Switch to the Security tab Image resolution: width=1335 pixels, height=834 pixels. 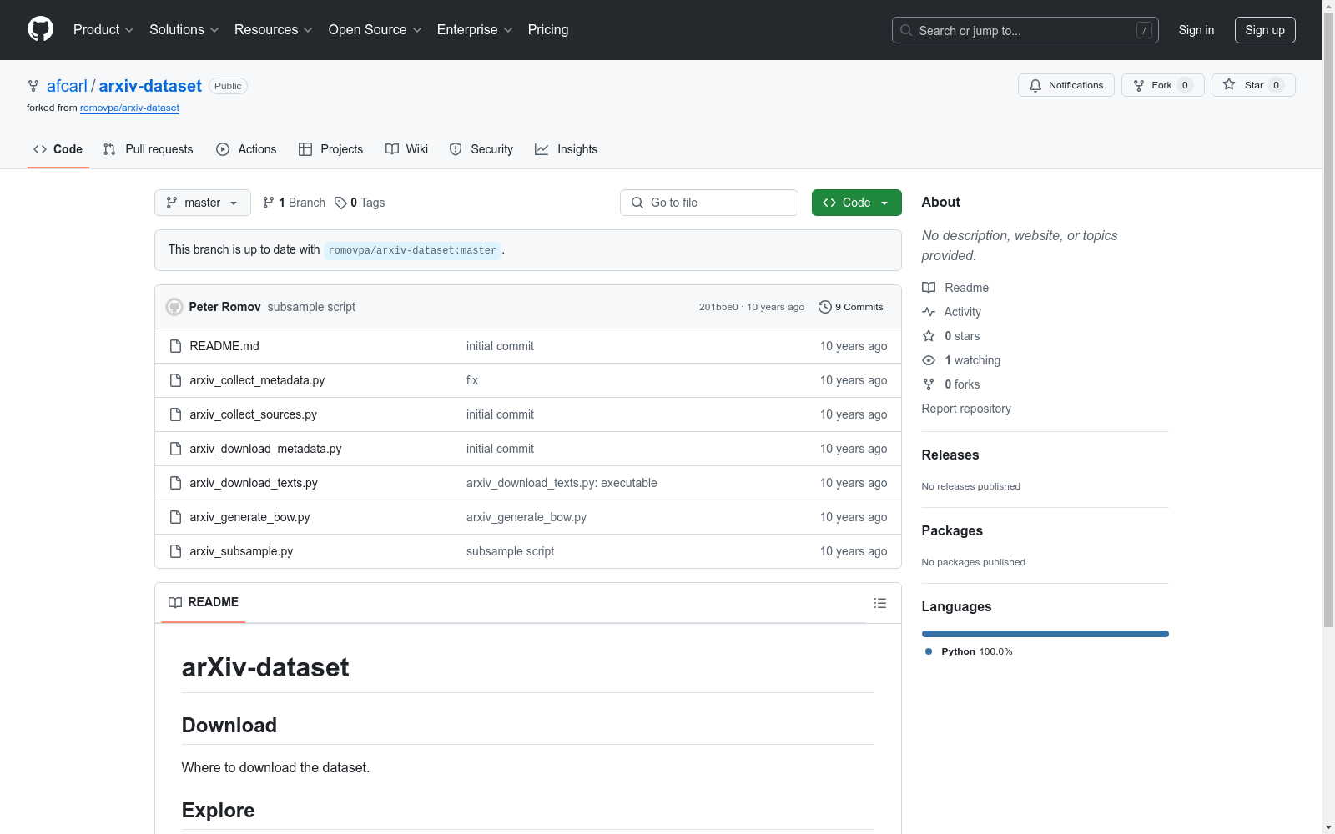tap(481, 149)
